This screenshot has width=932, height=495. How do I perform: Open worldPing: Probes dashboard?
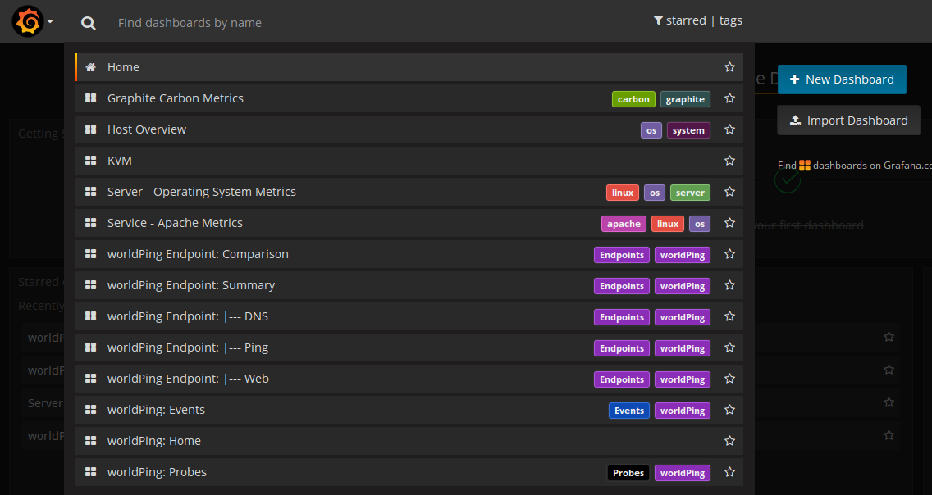tap(409, 472)
